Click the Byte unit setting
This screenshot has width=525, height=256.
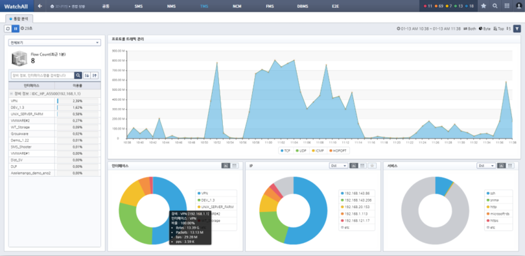point(484,29)
